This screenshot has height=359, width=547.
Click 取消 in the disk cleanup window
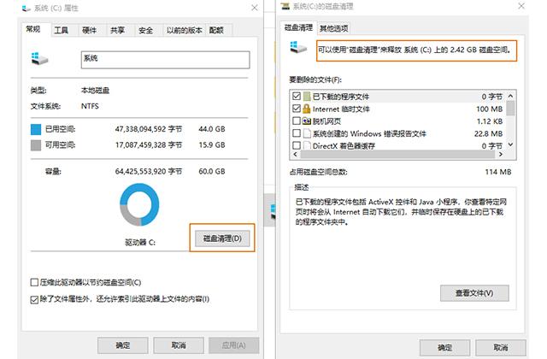[x=501, y=348]
